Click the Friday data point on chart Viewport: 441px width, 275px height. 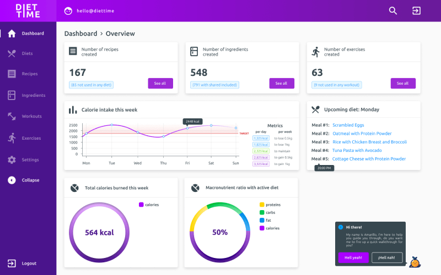pos(187,128)
